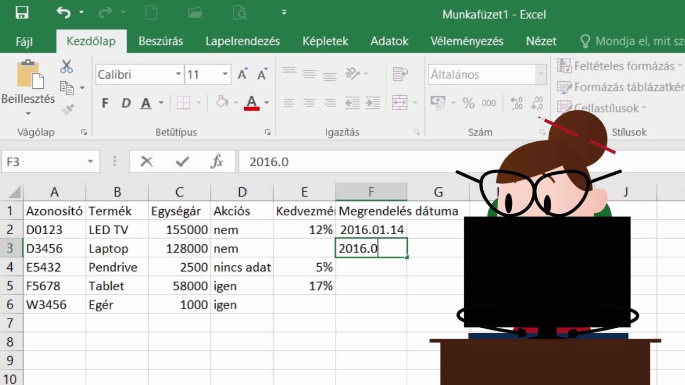Image resolution: width=685 pixels, height=385 pixels.
Task: Click the merge and center icon
Action: (x=400, y=102)
